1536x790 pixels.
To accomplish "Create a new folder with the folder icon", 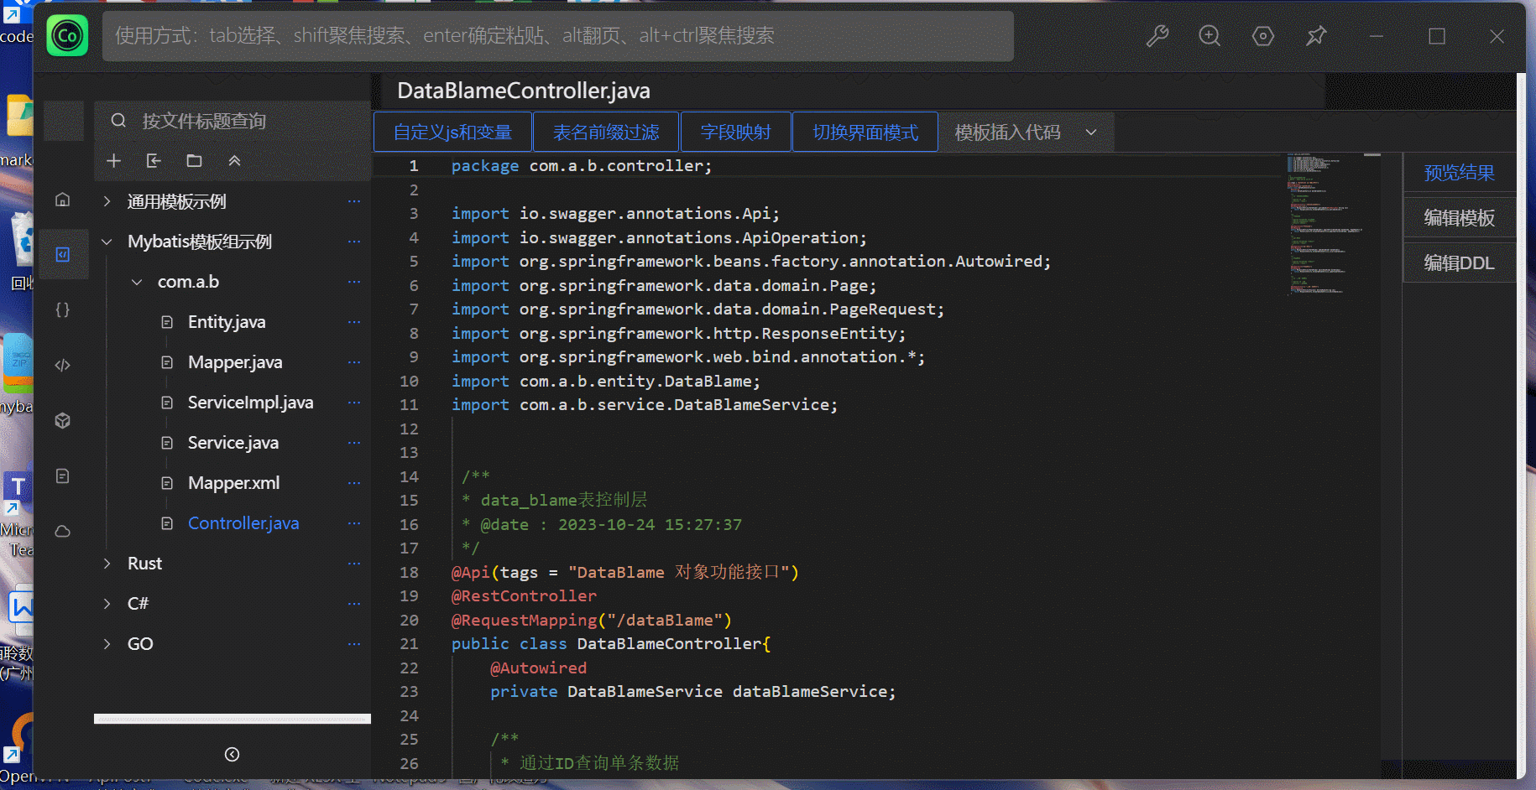I will [x=194, y=161].
